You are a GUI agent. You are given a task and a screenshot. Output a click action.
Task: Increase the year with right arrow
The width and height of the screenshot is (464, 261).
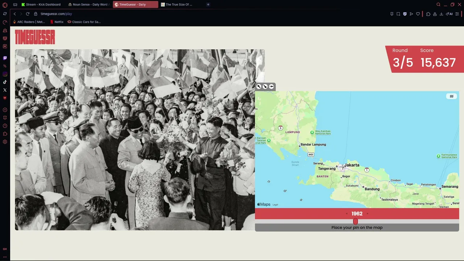367,214
